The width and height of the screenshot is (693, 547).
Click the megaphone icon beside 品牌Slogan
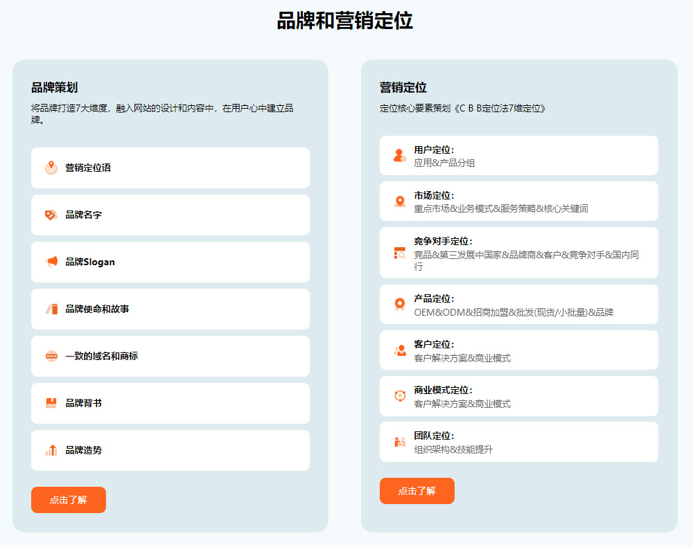tap(51, 262)
